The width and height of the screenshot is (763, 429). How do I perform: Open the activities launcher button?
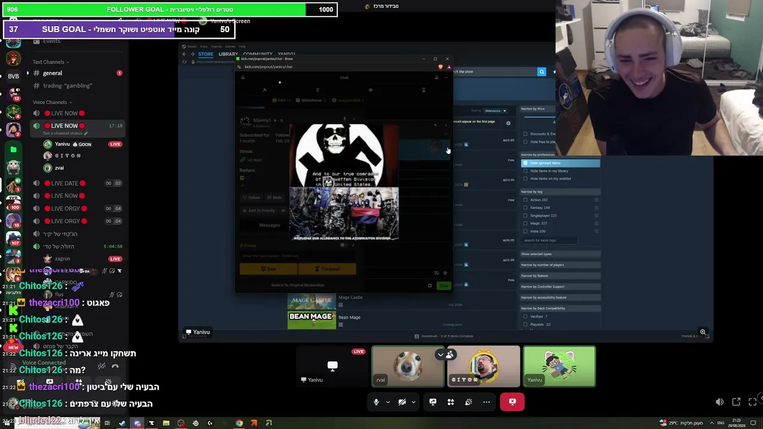[451, 402]
